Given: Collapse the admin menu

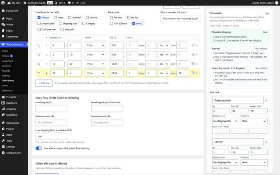Looking at the screenshot, I should (14, 153).
